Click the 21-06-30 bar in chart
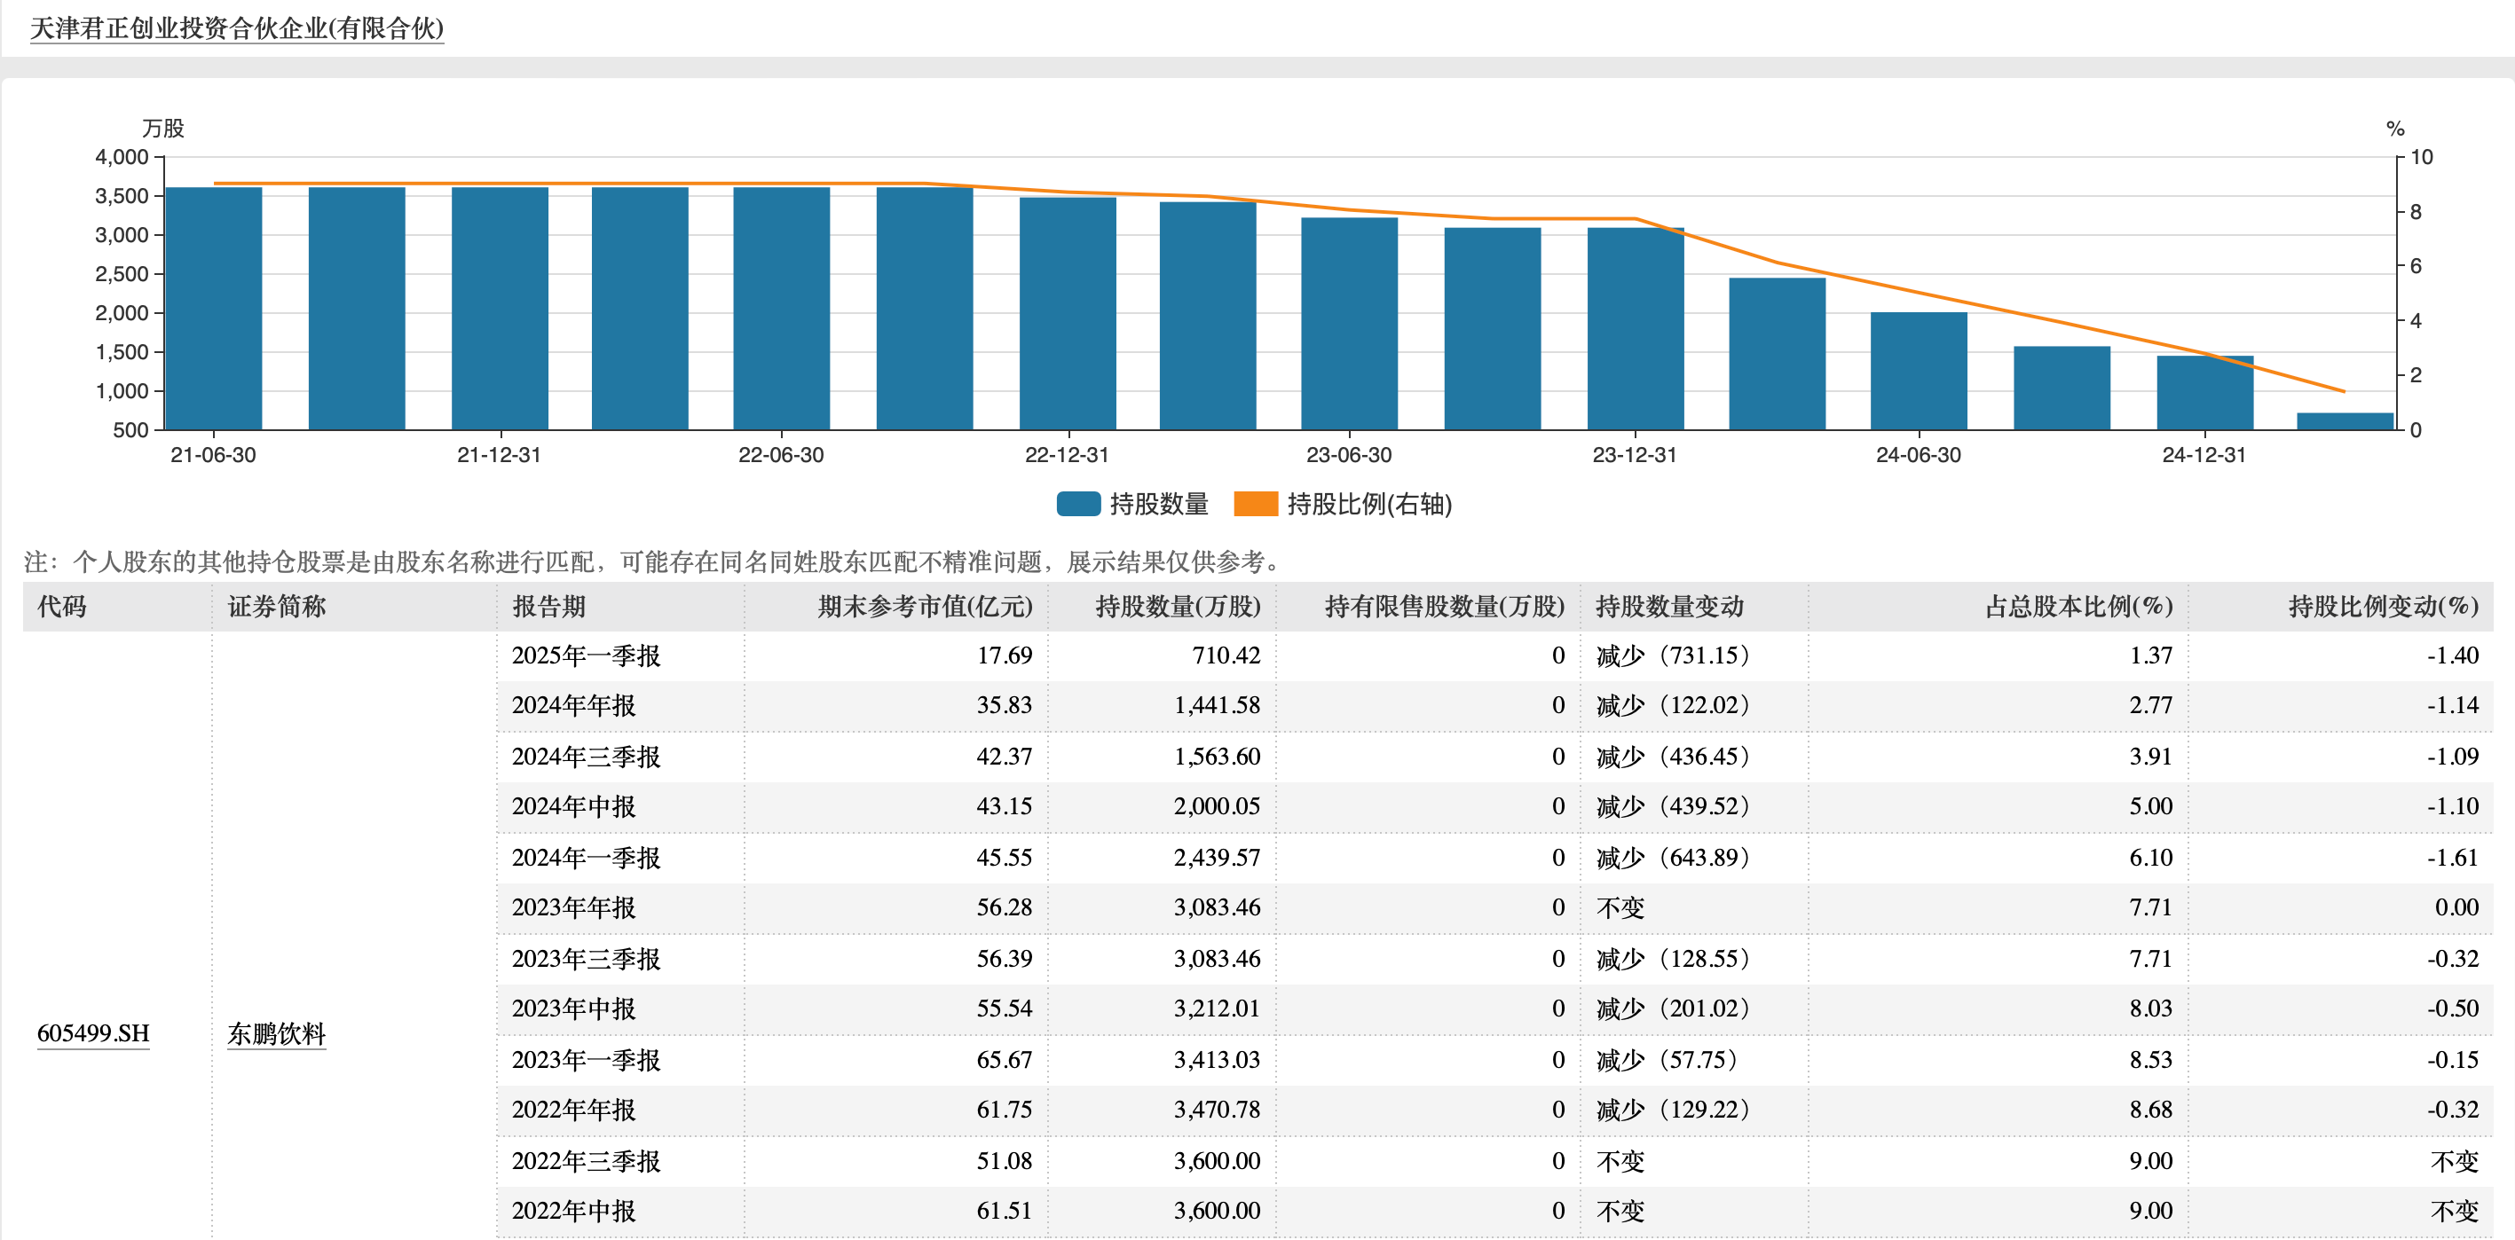 coord(214,307)
